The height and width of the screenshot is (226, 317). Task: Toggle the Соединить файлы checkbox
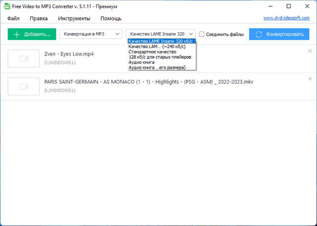pyautogui.click(x=202, y=34)
